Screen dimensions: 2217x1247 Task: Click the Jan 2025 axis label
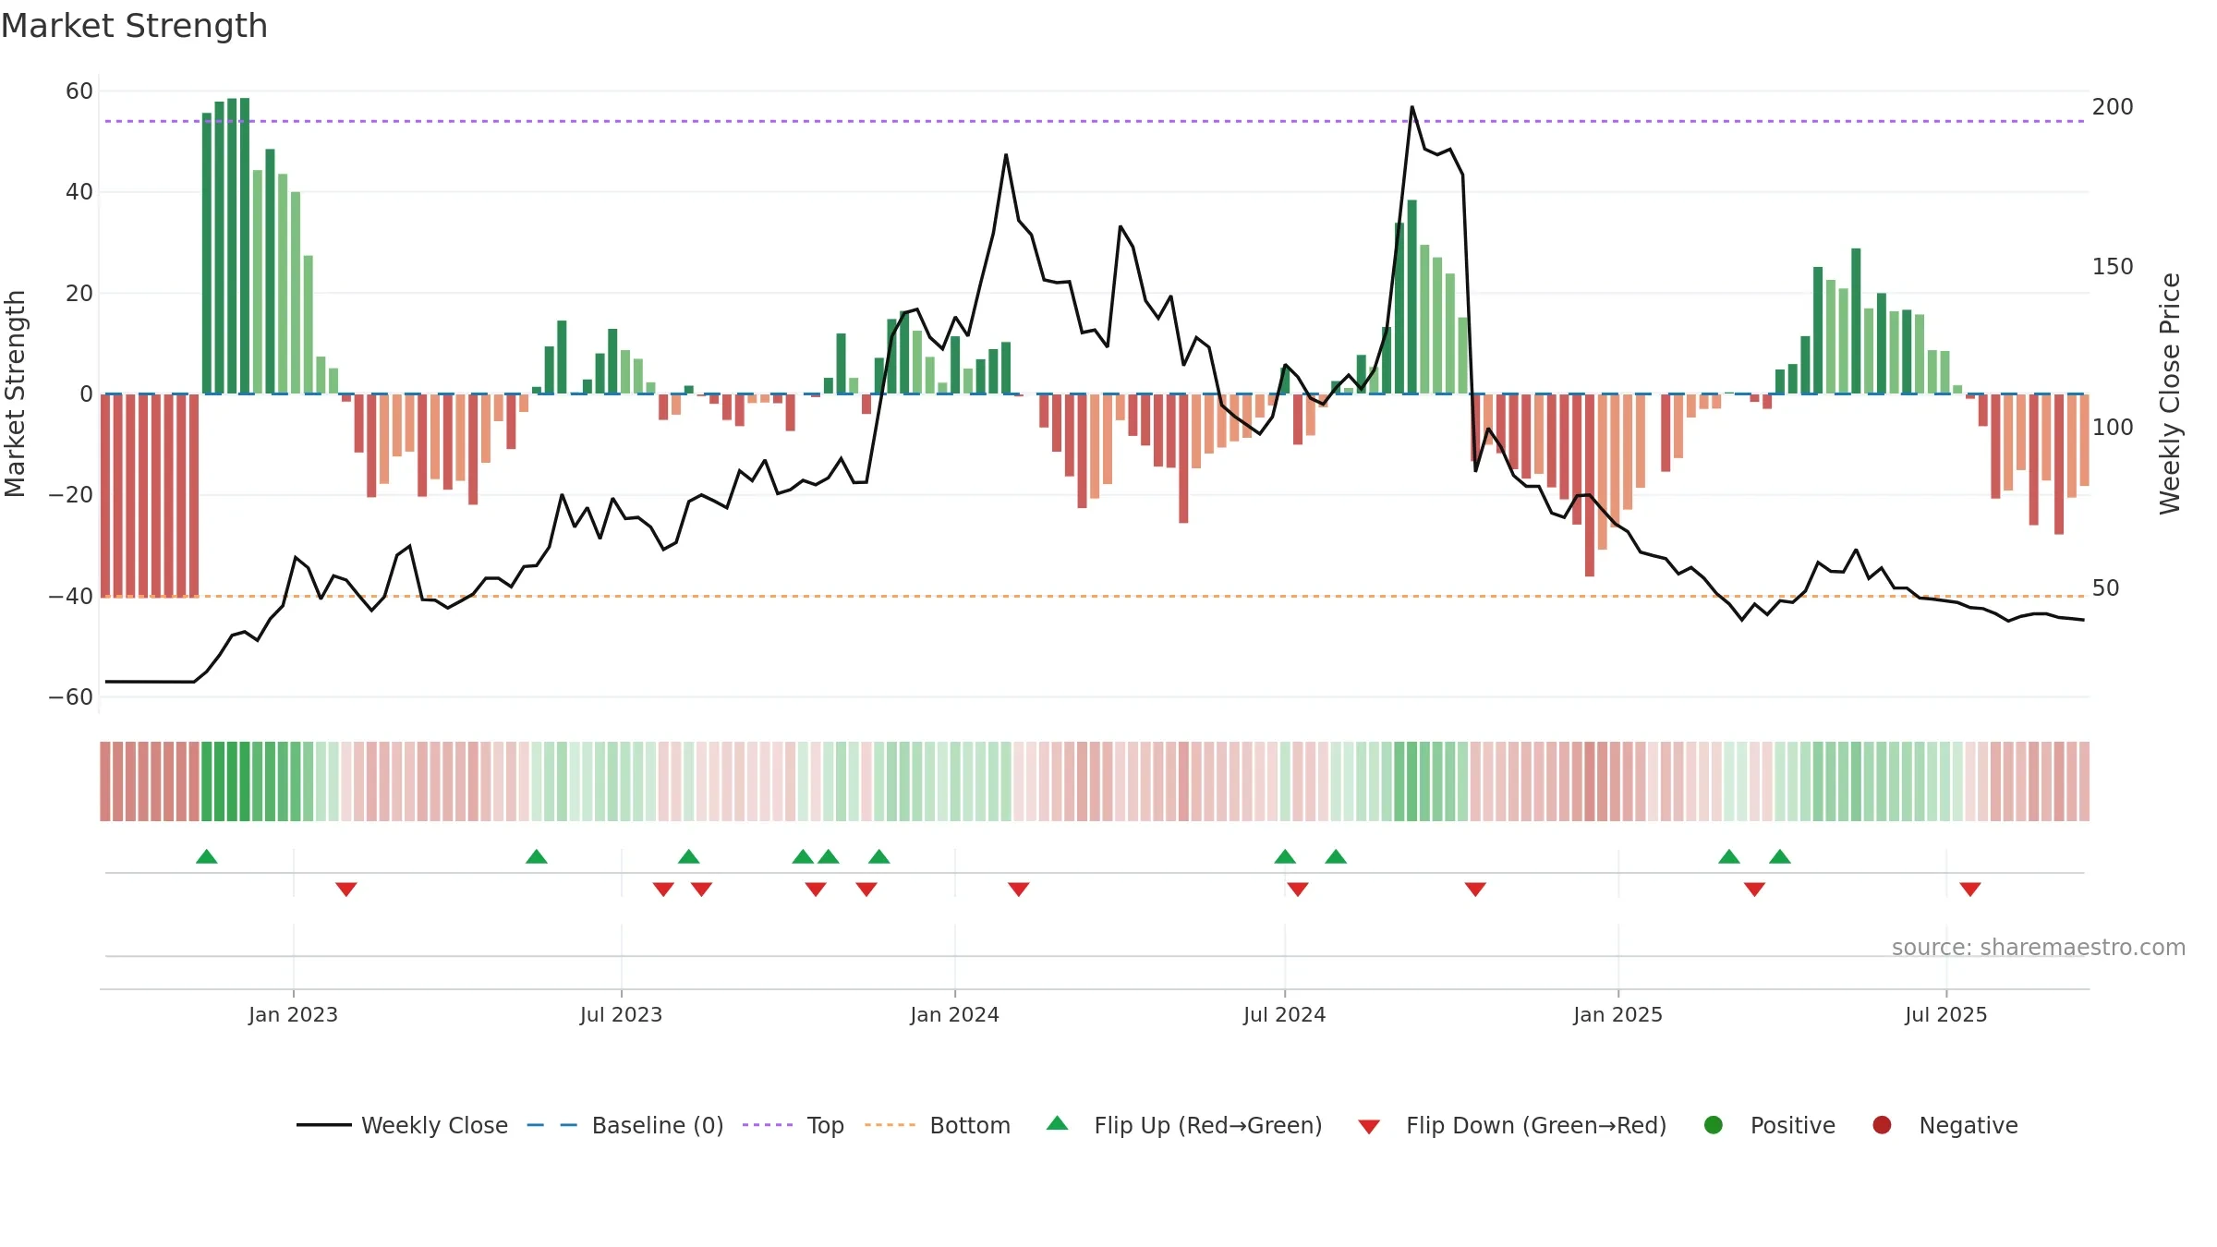1617,1014
